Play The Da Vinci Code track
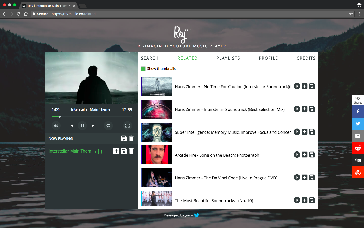364x228 pixels. (297, 178)
